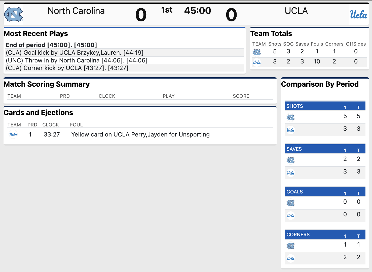The width and height of the screenshot is (372, 272).
Task: Switch to the GOALS comparison header
Action: coord(325,192)
